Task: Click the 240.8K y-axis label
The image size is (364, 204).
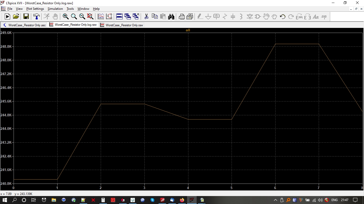Action: tap(6, 184)
